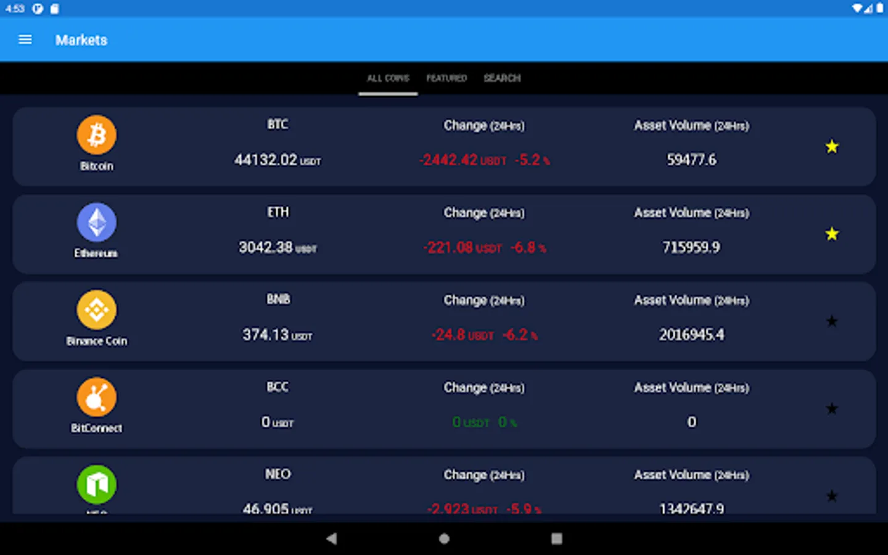The width and height of the screenshot is (888, 555).
Task: Tap the BitConnect name label
Action: pos(97,428)
